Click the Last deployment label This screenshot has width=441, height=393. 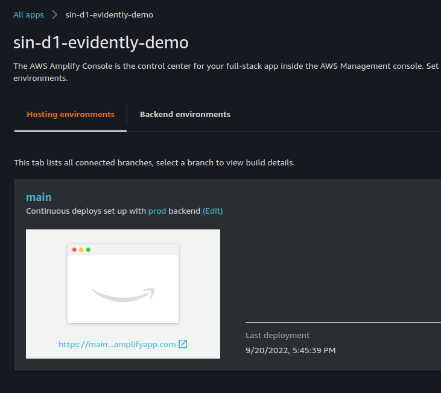point(278,335)
